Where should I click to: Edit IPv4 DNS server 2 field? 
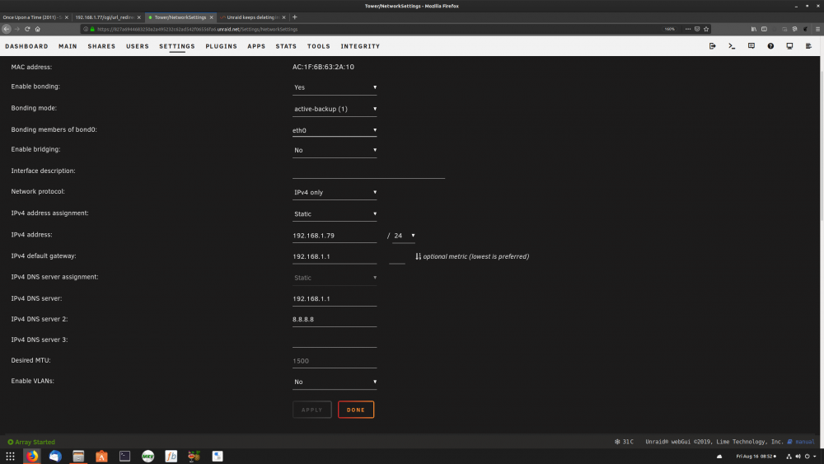click(x=335, y=320)
